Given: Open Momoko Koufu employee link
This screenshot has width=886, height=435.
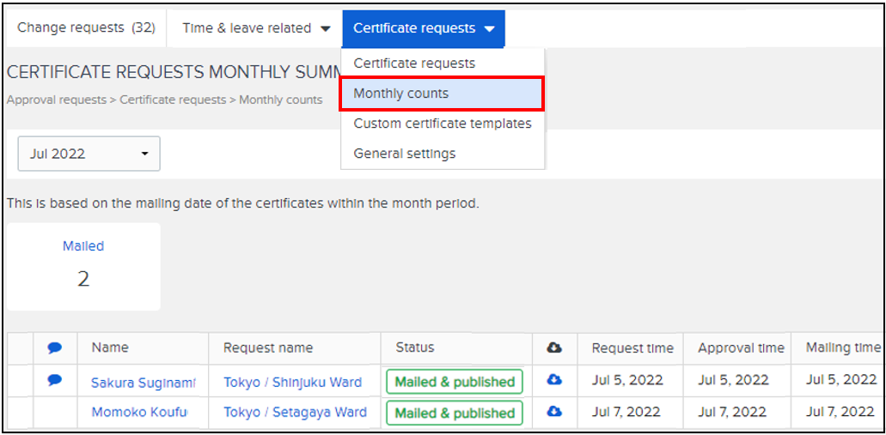Looking at the screenshot, I should 138,413.
